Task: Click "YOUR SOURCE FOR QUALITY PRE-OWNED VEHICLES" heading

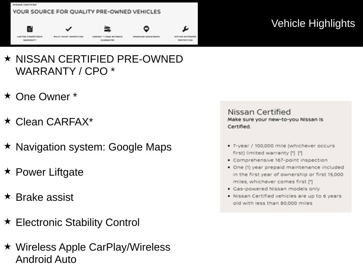Action: click(86, 12)
